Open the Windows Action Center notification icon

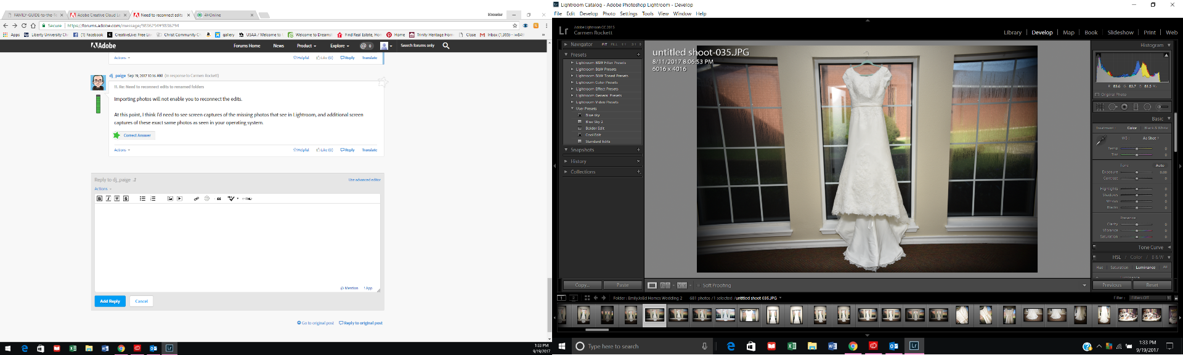pyautogui.click(x=1169, y=346)
